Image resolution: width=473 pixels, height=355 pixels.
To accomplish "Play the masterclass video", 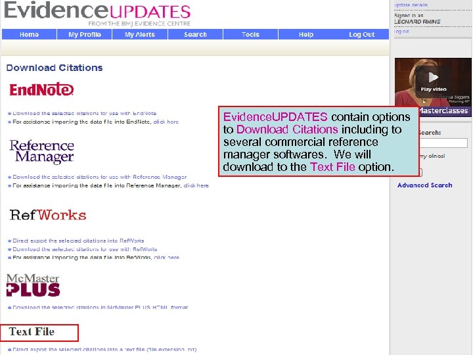I will tap(433, 78).
